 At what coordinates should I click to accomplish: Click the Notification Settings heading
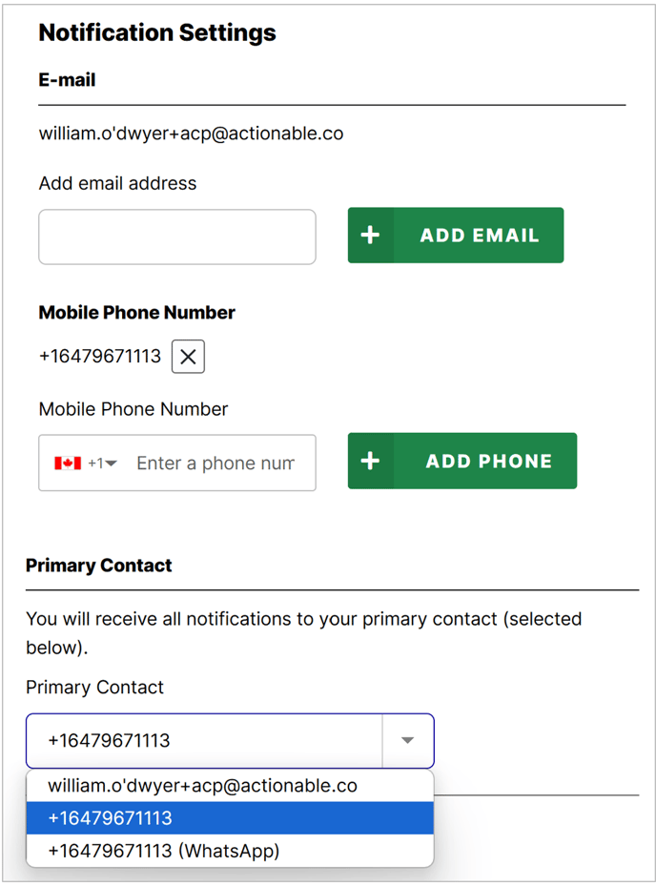tap(157, 32)
